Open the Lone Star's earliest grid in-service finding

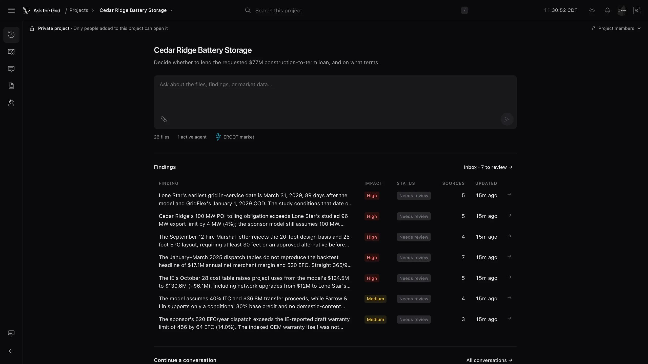coord(255,199)
